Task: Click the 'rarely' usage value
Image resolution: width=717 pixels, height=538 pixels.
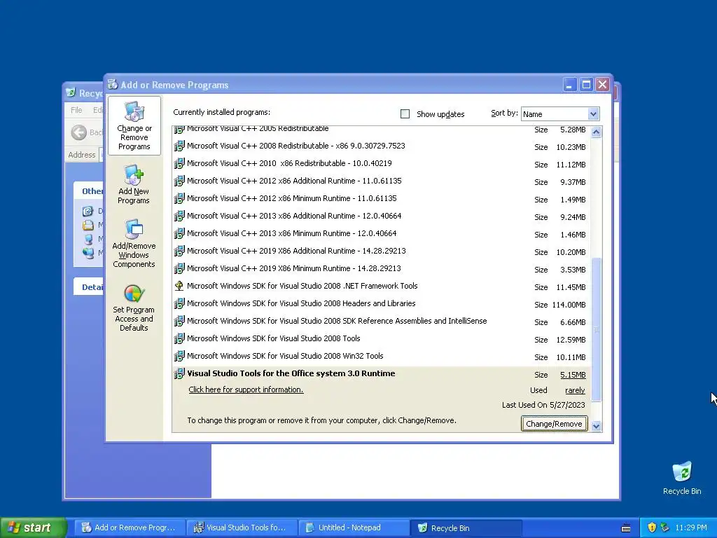Action: point(575,390)
